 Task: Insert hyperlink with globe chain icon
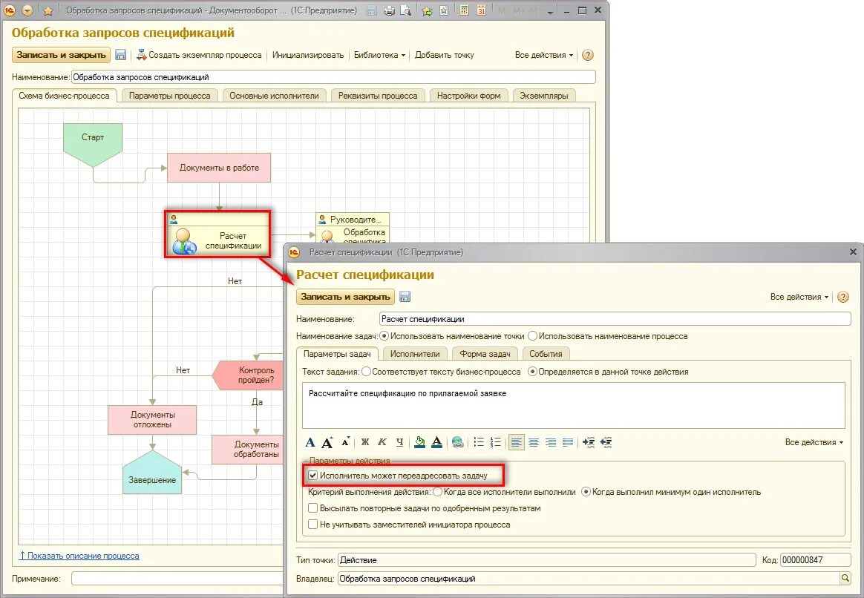(457, 442)
